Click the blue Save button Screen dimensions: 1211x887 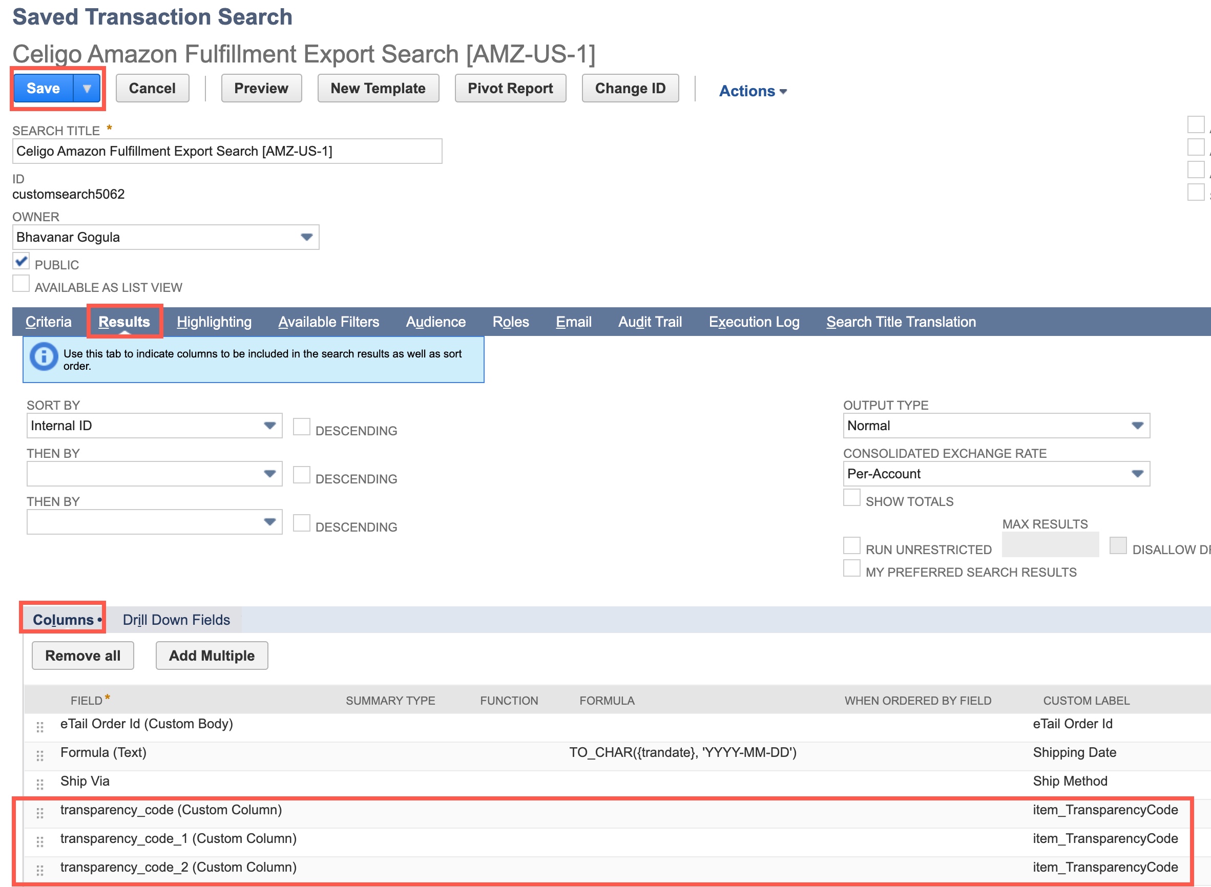44,88
